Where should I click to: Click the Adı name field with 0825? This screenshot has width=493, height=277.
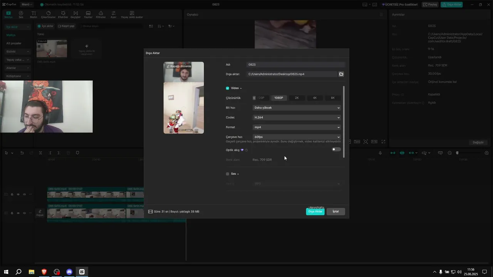[296, 65]
